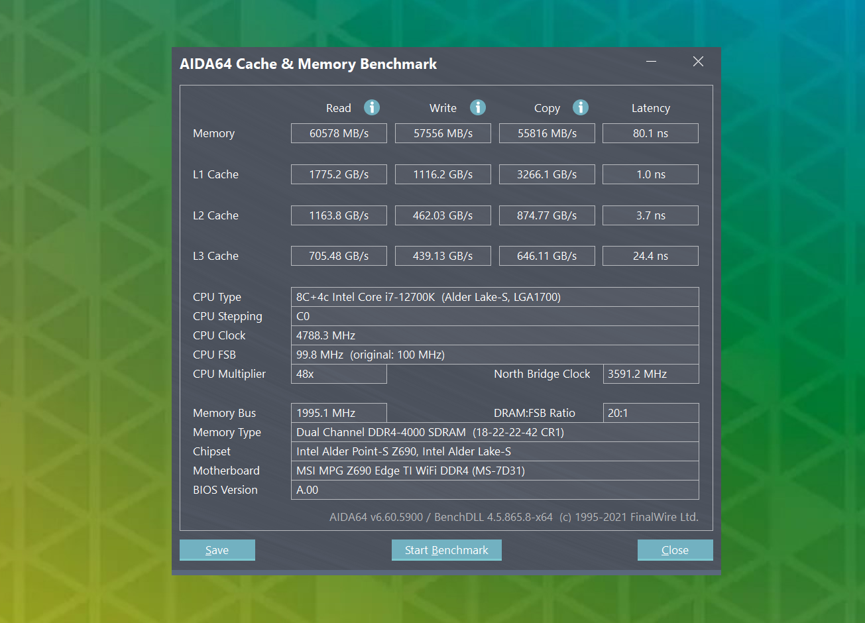The height and width of the screenshot is (623, 865).
Task: Click L2 Cache Read 1163.8 GB/s
Action: [339, 215]
